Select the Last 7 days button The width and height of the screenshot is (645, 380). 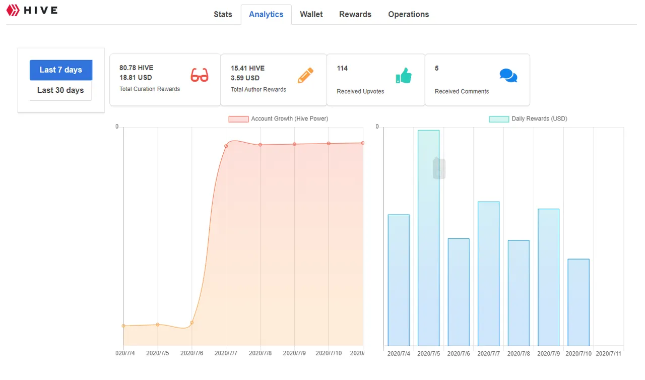(61, 70)
